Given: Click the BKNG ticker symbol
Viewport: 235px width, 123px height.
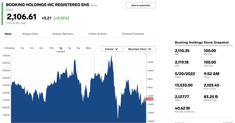Looking at the screenshot, I should coord(9,10).
